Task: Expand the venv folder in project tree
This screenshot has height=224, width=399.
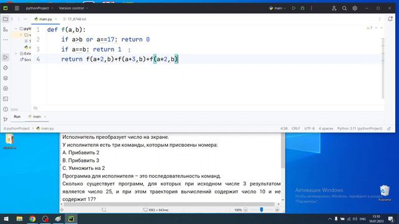Action: [21, 35]
